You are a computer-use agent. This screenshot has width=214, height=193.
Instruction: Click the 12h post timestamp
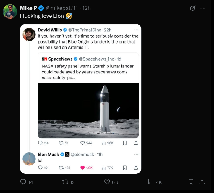pos(87,8)
